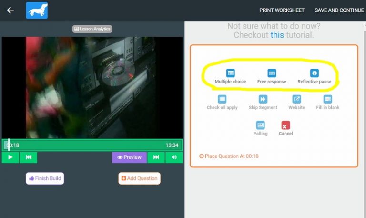
Task: Click SAVE AND CONTINUE
Action: 339,10
